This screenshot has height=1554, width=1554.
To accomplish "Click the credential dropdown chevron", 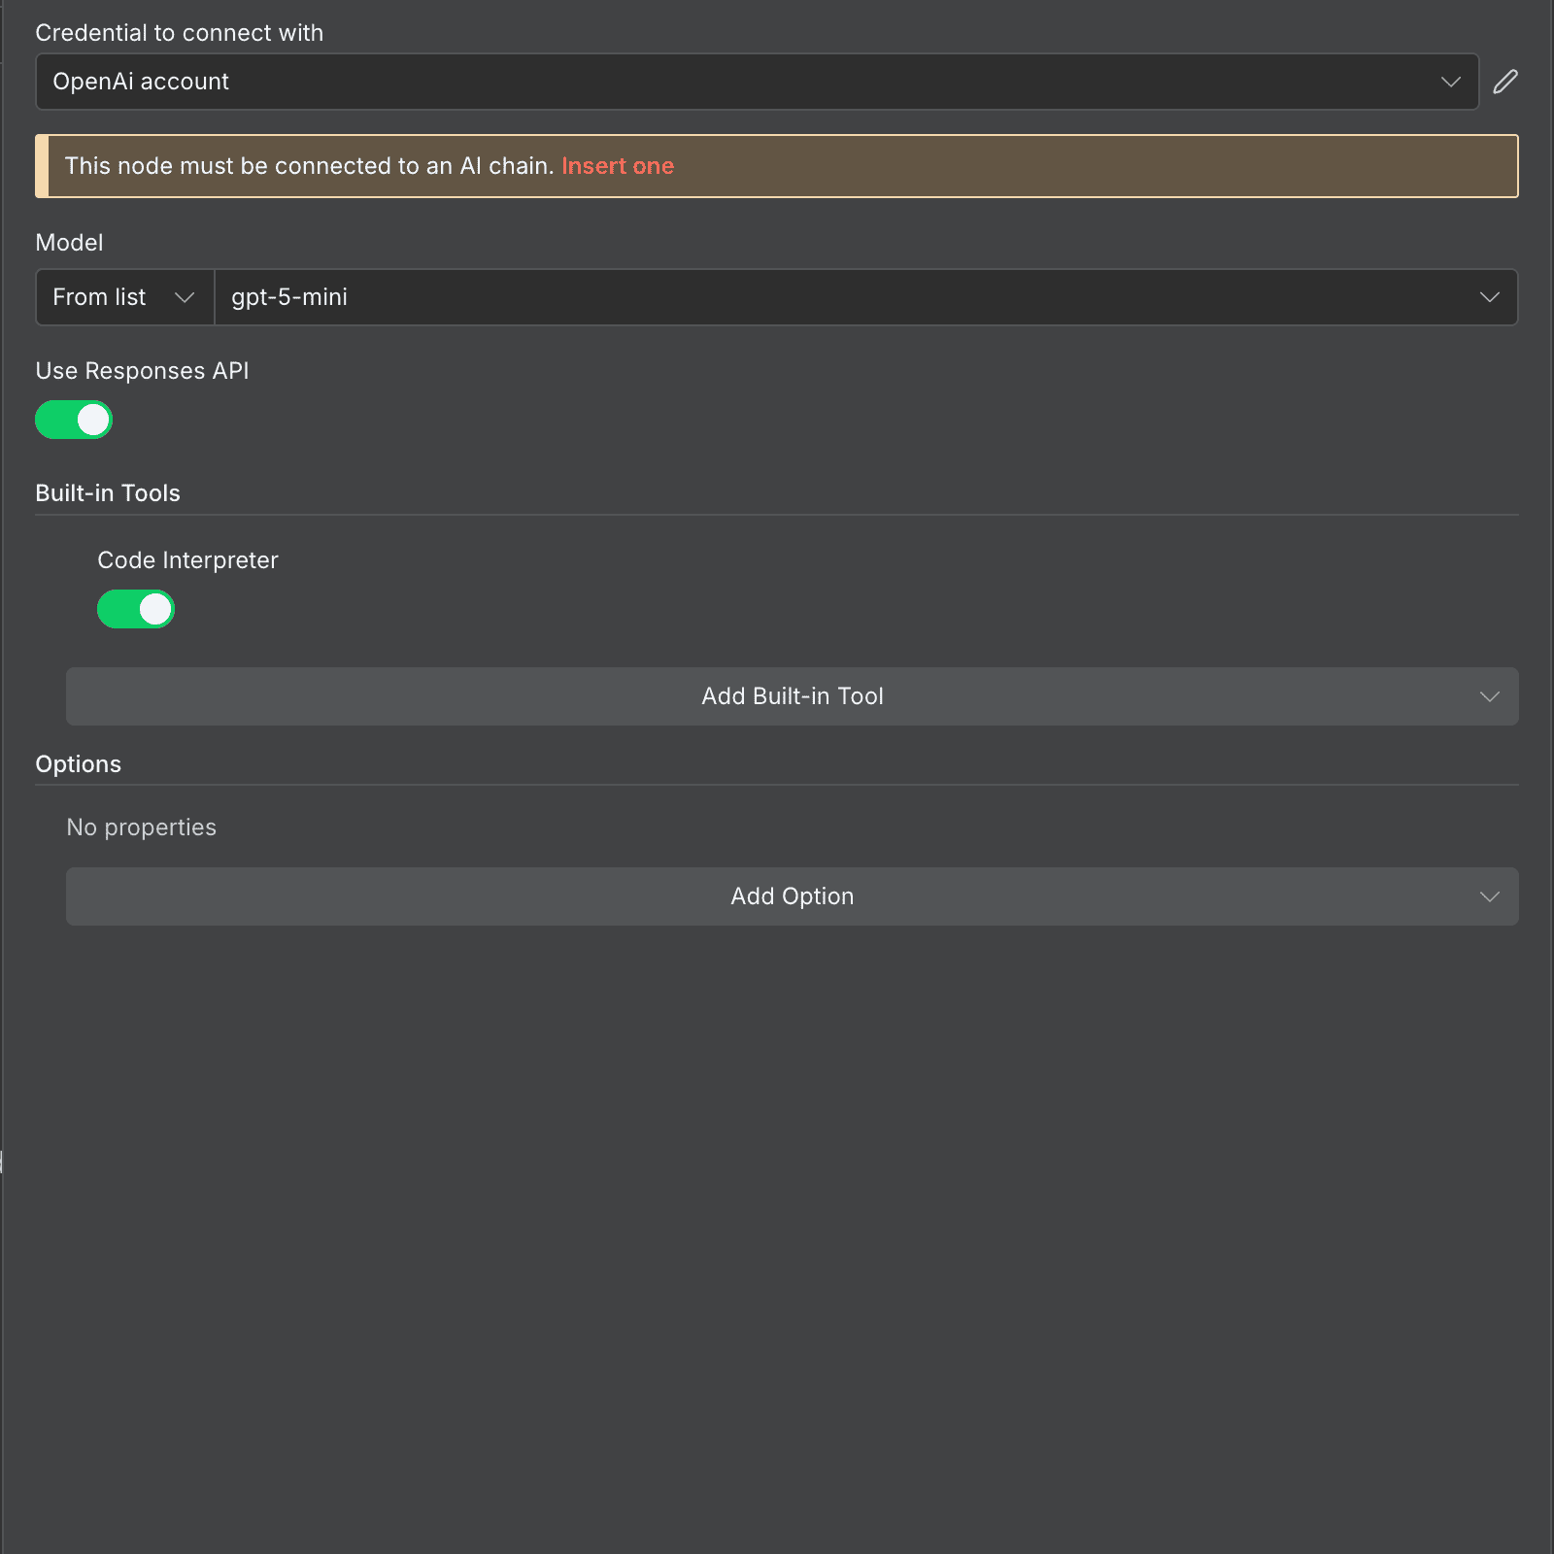I will point(1451,82).
